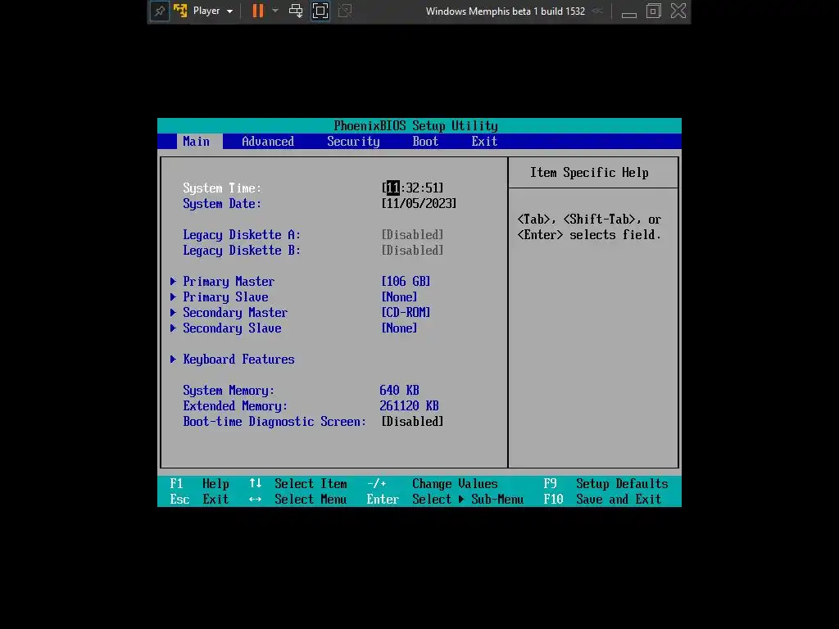Image resolution: width=839 pixels, height=629 pixels.
Task: Select Legacy Diskette B Disabled value
Action: point(412,251)
